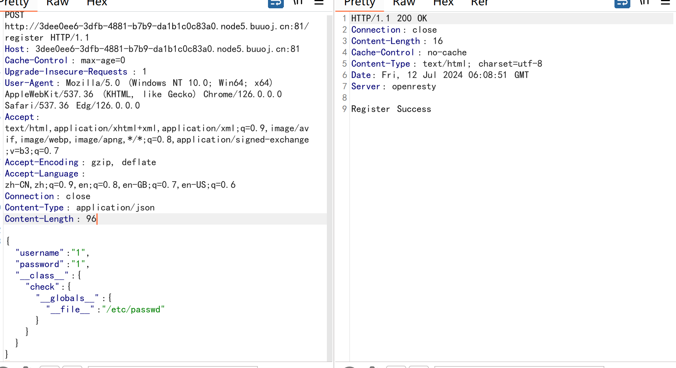Show non-printable characters in response panel
The width and height of the screenshot is (676, 368).
pyautogui.click(x=645, y=2)
